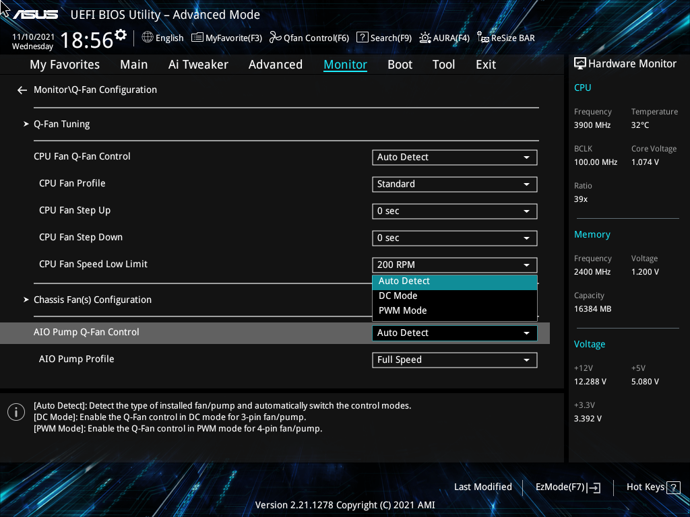Select the Monitor tab

click(346, 65)
